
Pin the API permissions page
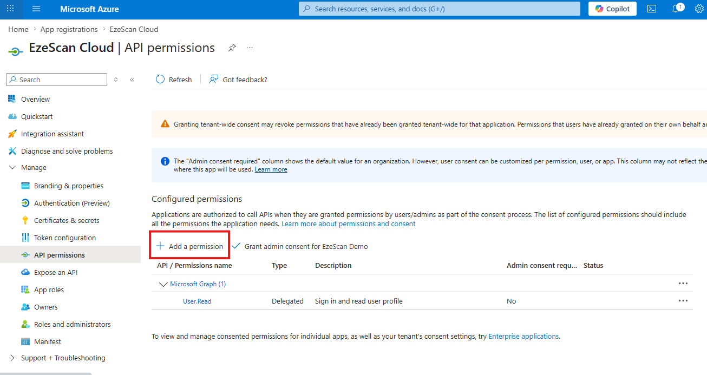coord(232,48)
